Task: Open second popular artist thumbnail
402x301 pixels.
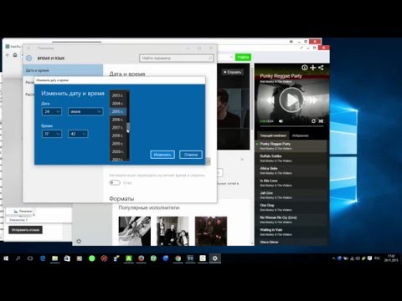Action: point(173,231)
